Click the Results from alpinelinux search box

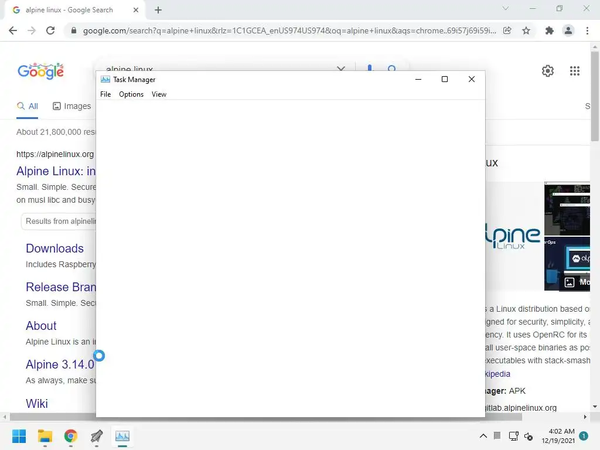pos(59,221)
